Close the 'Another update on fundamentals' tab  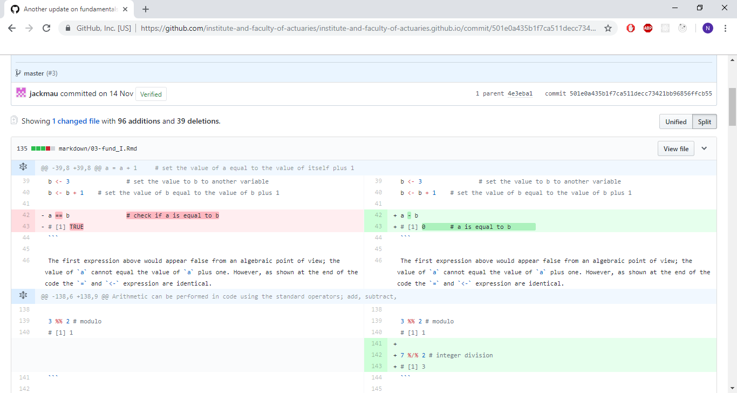tap(125, 9)
